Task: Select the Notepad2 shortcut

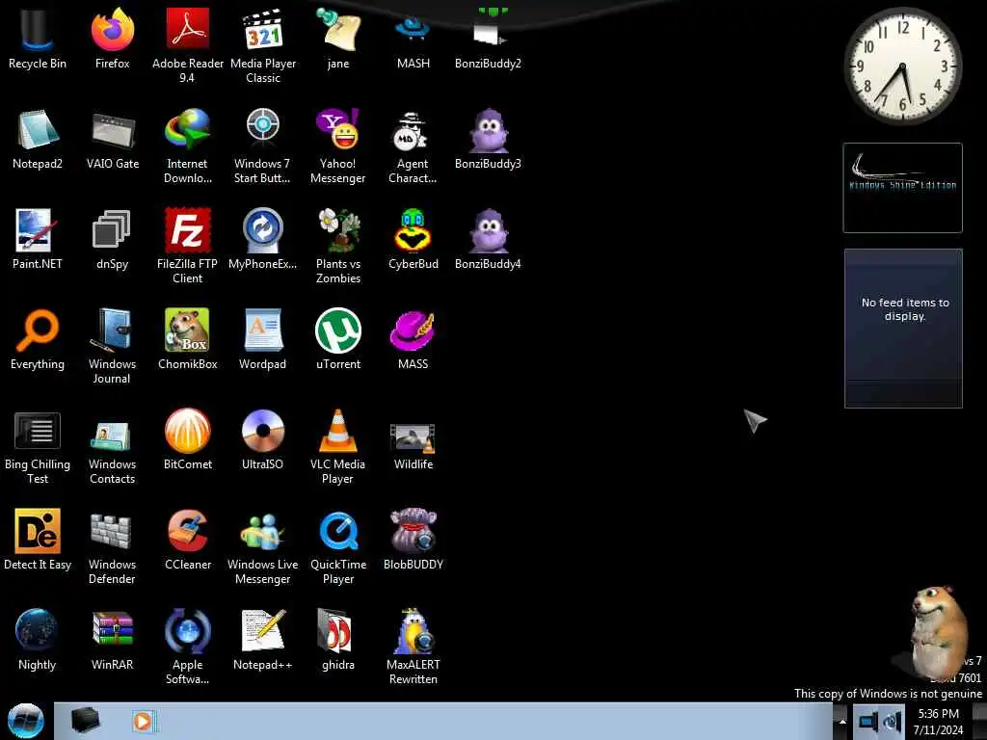Action: [38, 139]
